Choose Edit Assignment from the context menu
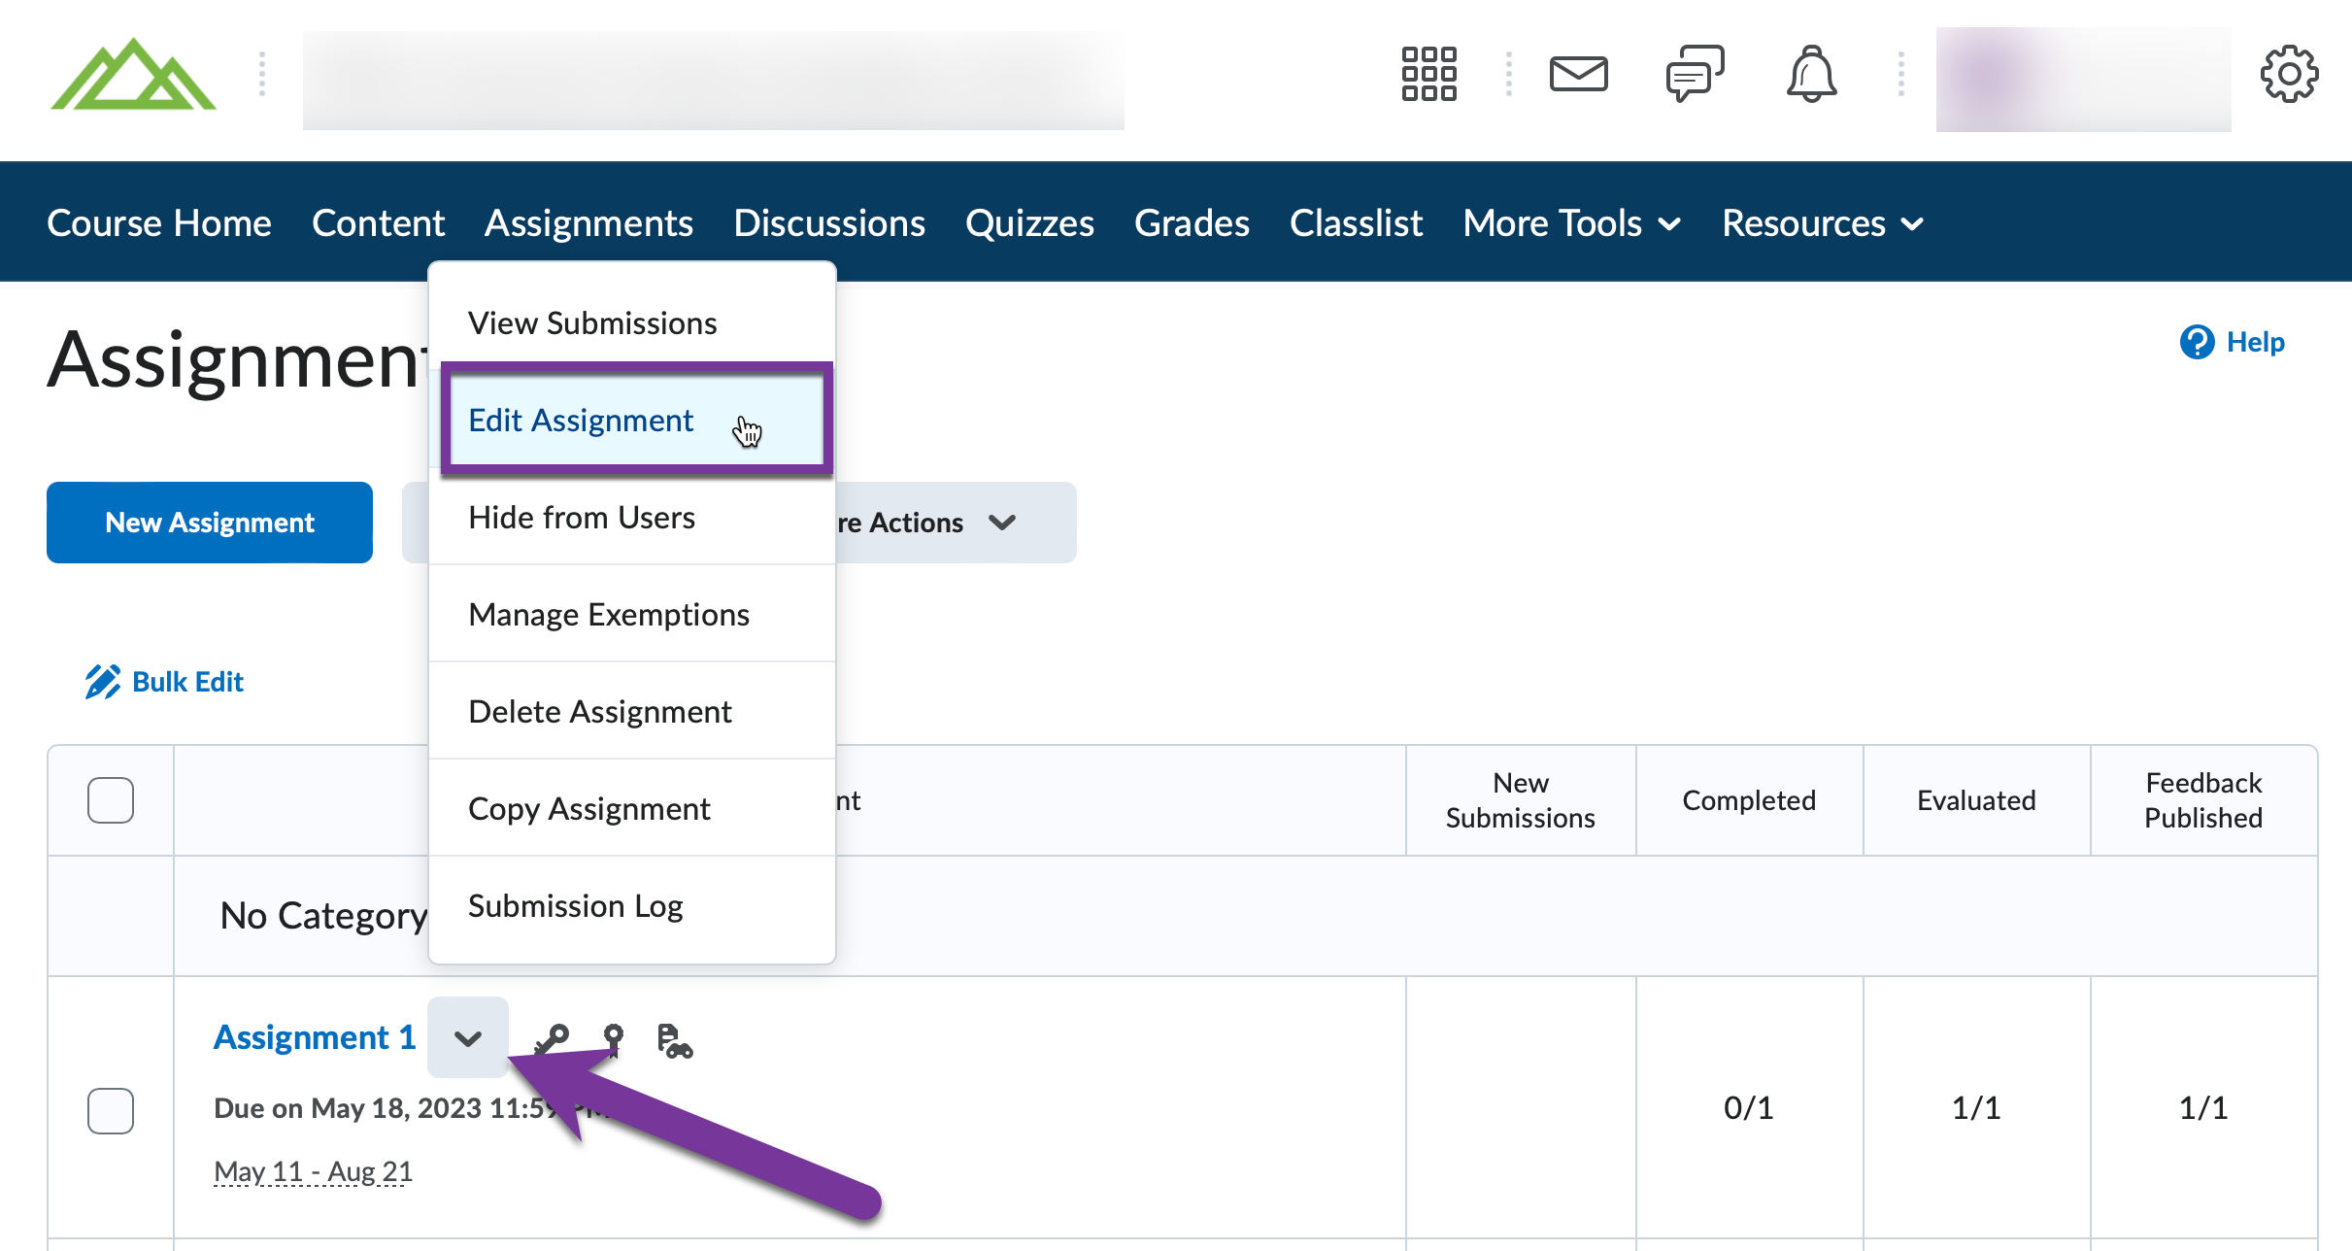This screenshot has width=2352, height=1251. [581, 420]
